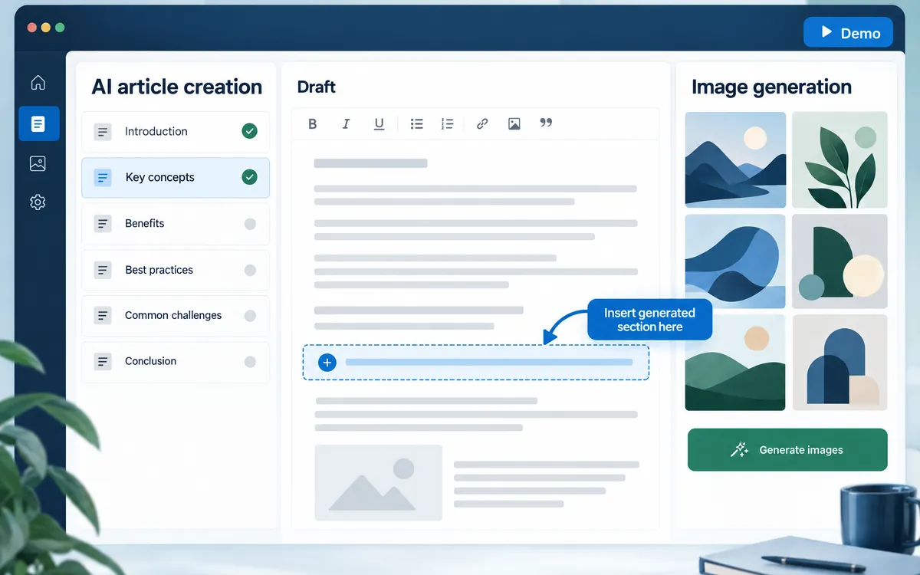
Task: Click the yellow minimize window dot
Action: click(x=45, y=28)
